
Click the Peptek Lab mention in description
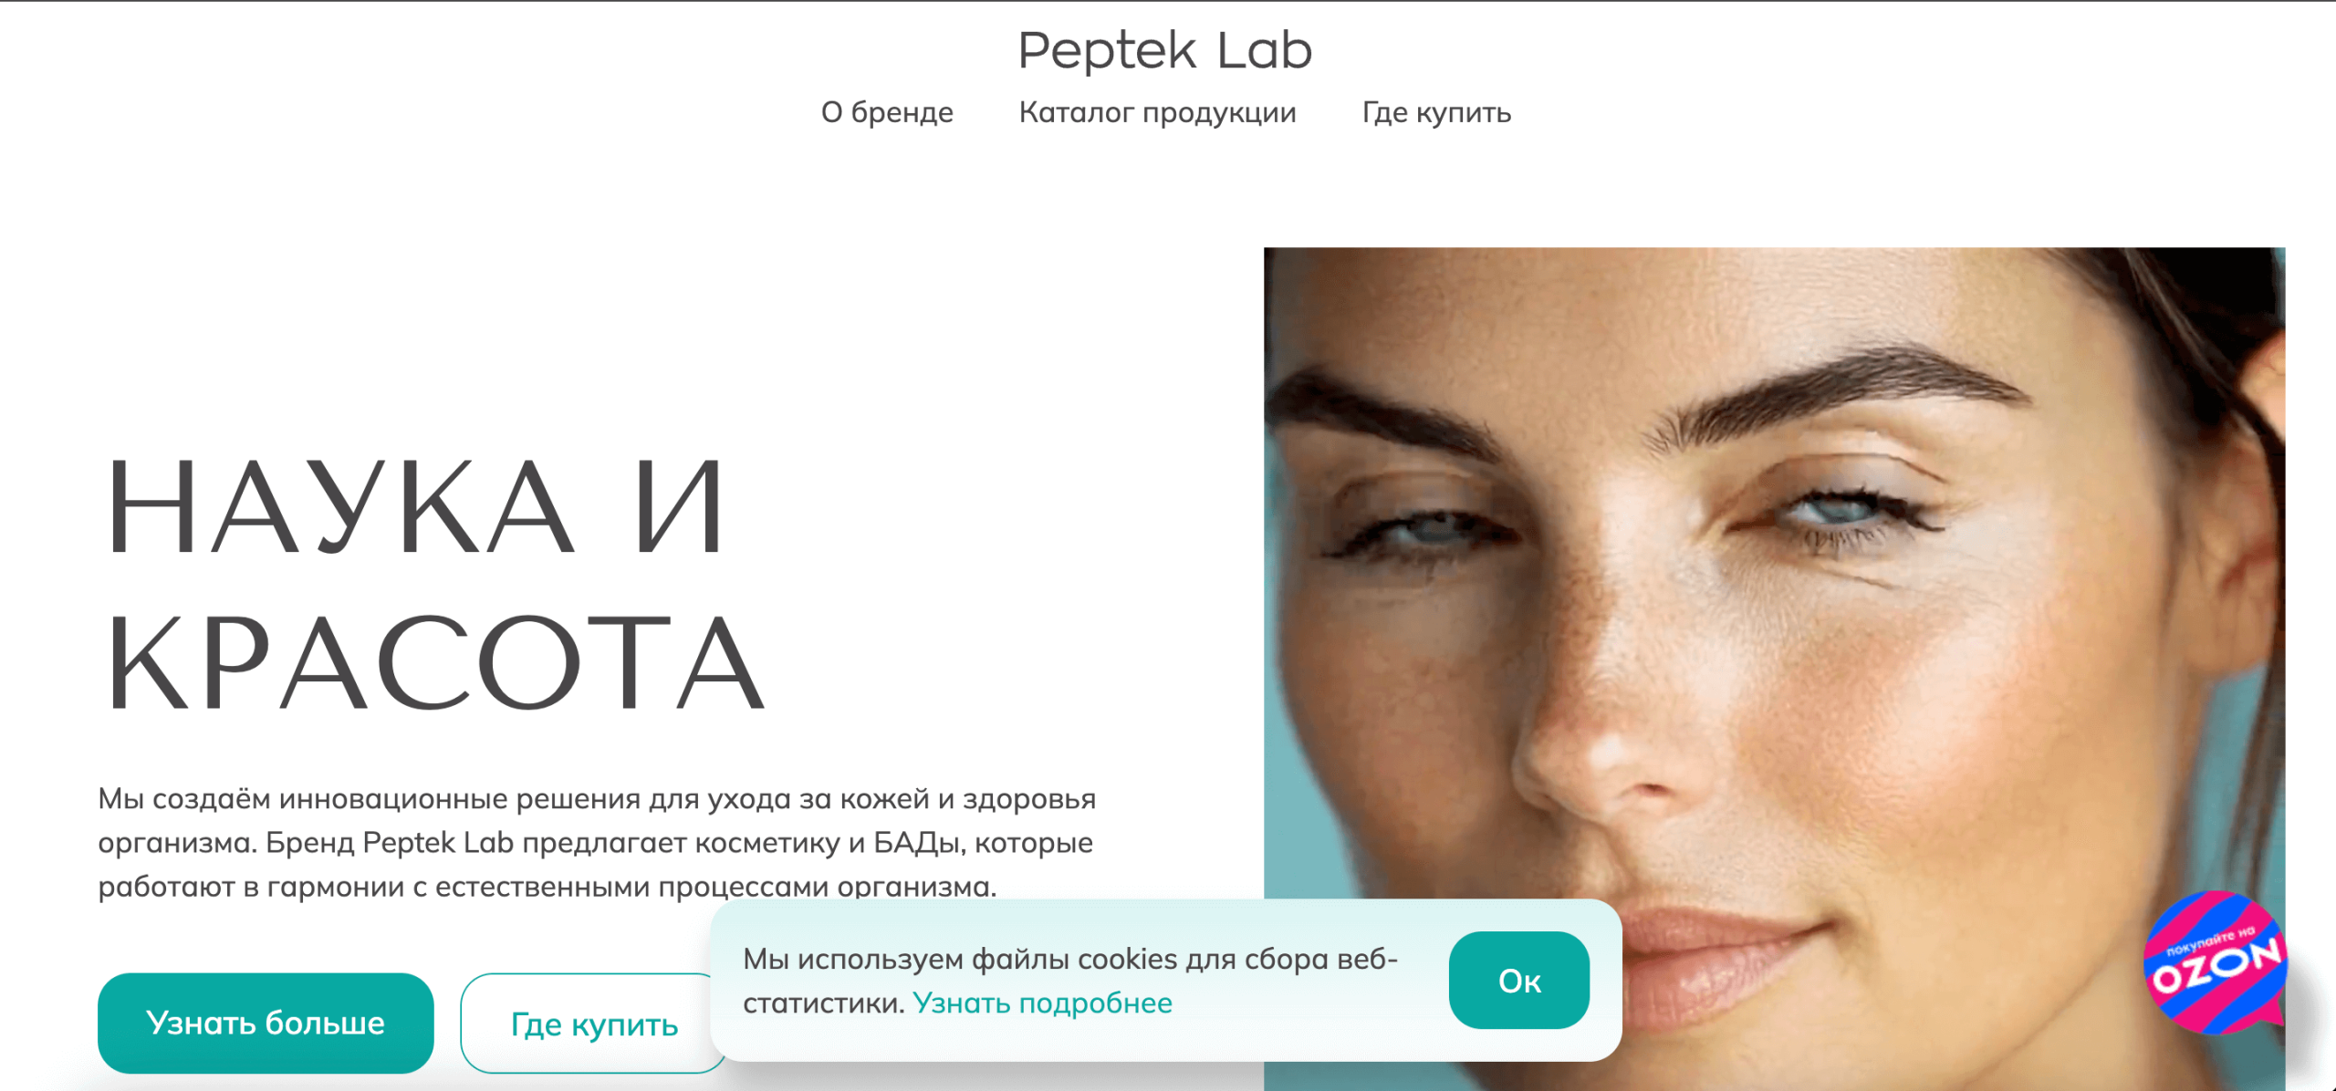(x=438, y=842)
